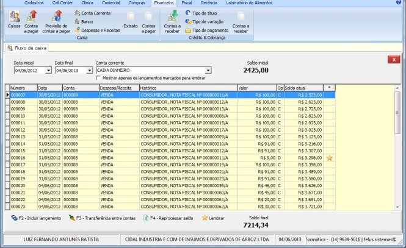This screenshot has height=248, width=406.
Task: Click the status bar date 04/06/2013
Action: pos(290,239)
